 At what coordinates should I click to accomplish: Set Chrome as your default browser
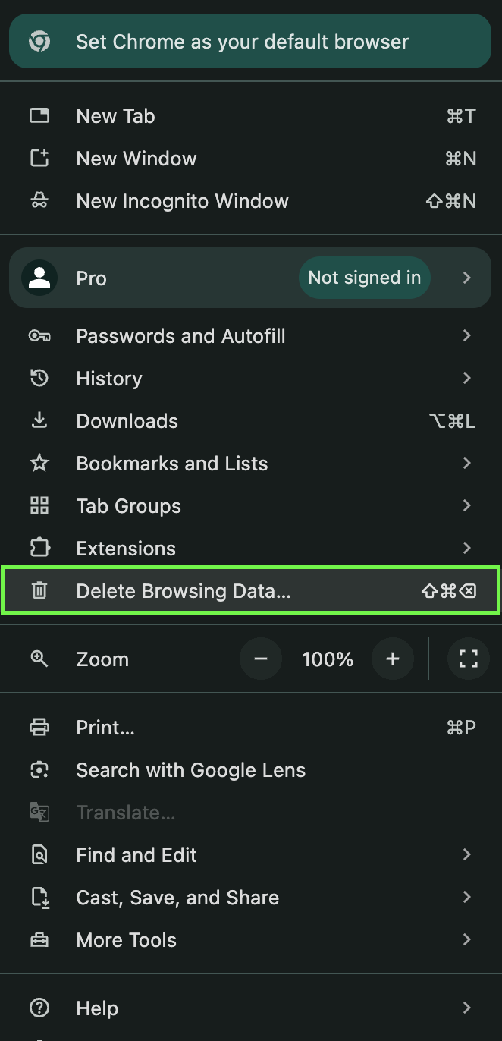[243, 41]
